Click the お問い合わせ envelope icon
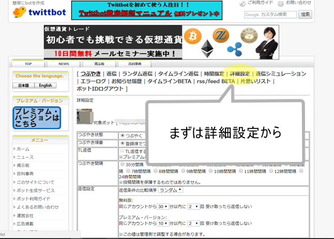334x239 pixels. [x=280, y=4]
